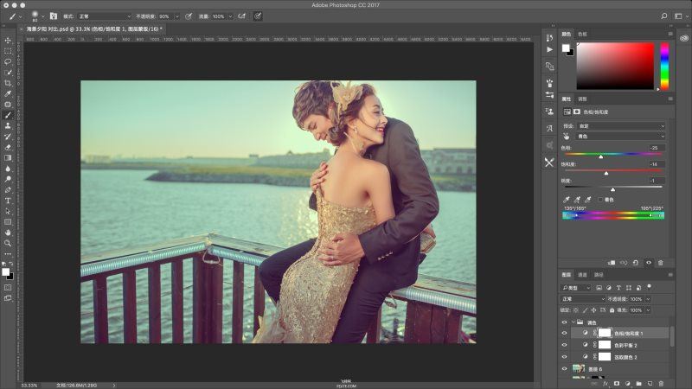Click the Hue value field showing -25
This screenshot has width=692, height=389.
pos(657,148)
